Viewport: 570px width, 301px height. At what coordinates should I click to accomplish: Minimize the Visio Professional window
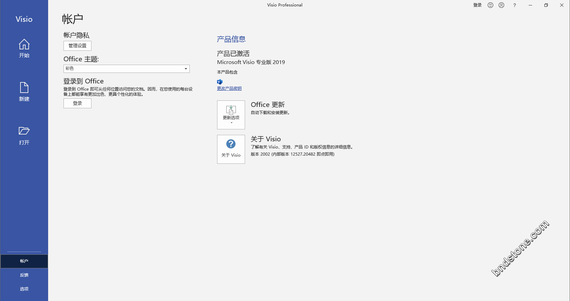point(530,5)
